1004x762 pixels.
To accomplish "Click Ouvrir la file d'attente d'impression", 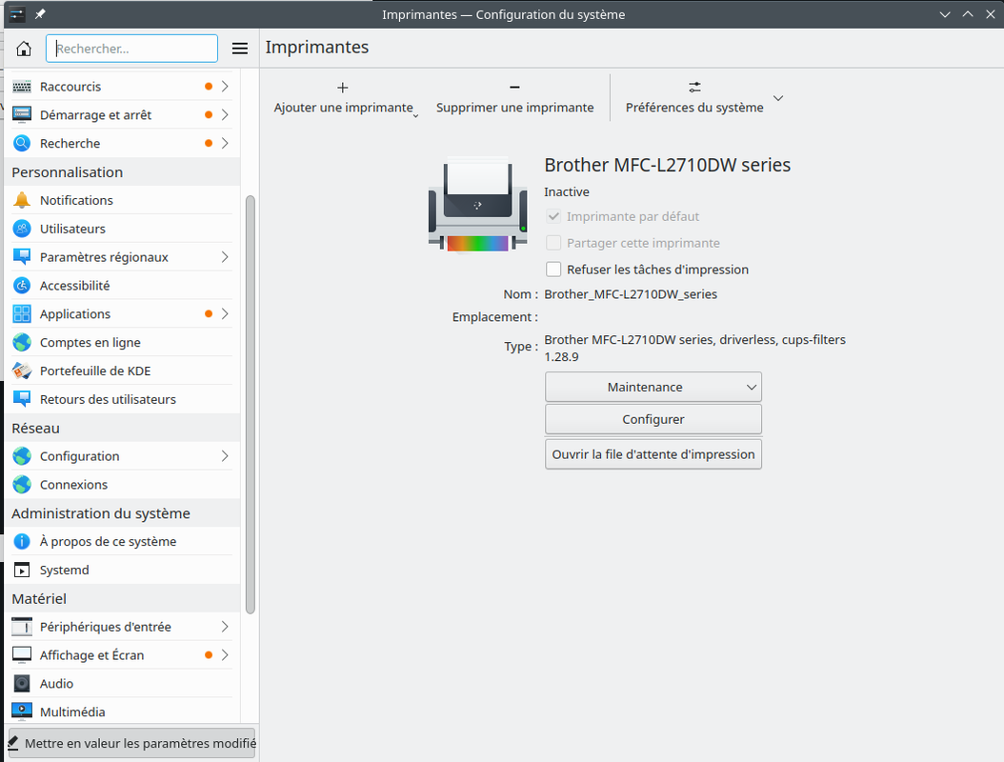I will point(653,454).
